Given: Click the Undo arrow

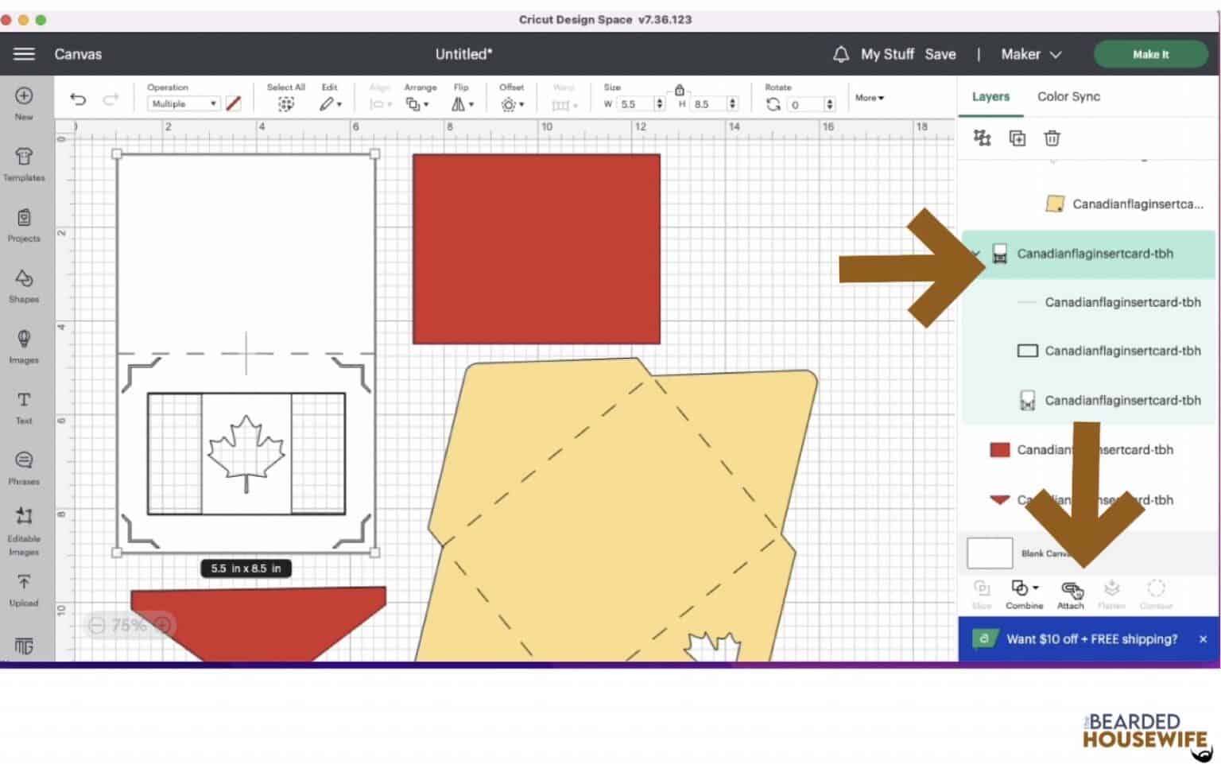Looking at the screenshot, I should click(78, 99).
